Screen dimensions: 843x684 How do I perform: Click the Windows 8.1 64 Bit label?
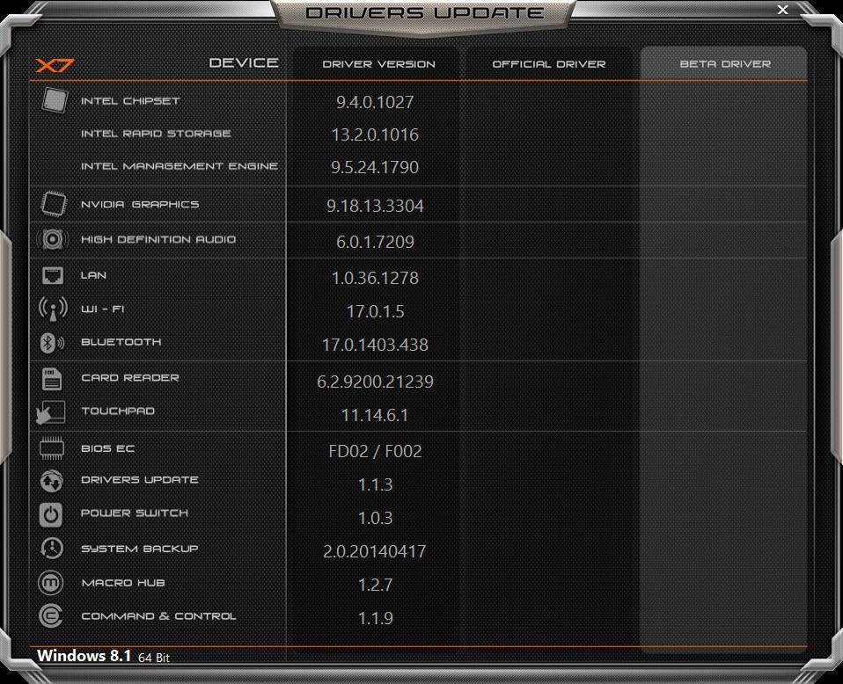coord(103,656)
